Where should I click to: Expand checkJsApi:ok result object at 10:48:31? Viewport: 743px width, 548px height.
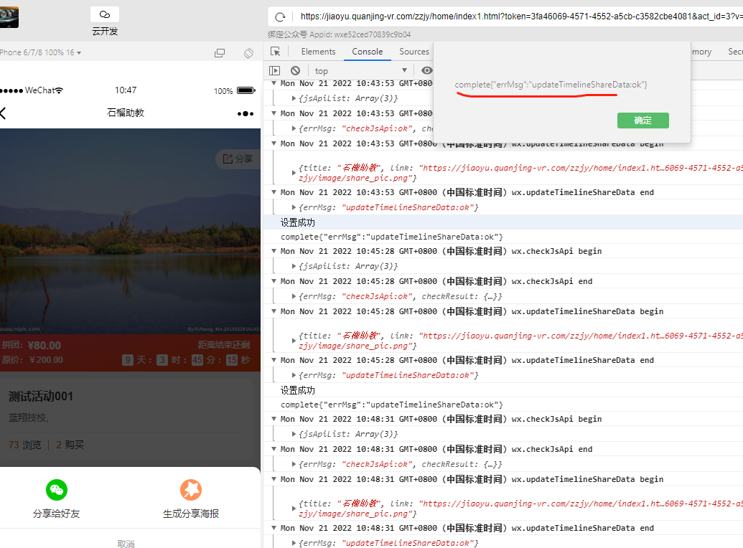pyautogui.click(x=294, y=464)
